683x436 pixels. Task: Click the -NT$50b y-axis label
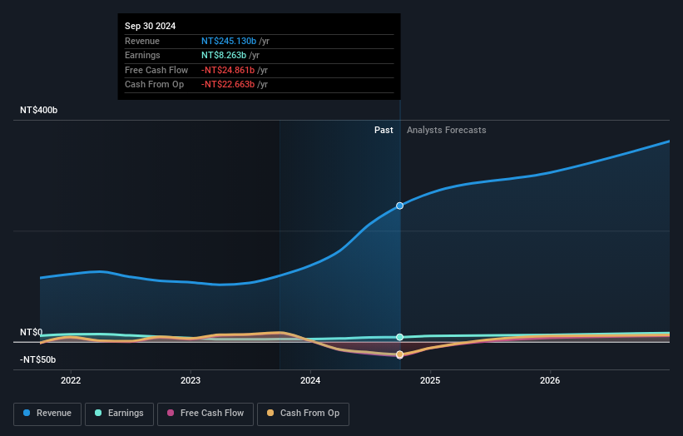[38, 359]
